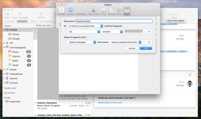Expand the Archivio mailbox triangle
This screenshot has height=119, width=201.
pyautogui.click(x=4, y=83)
